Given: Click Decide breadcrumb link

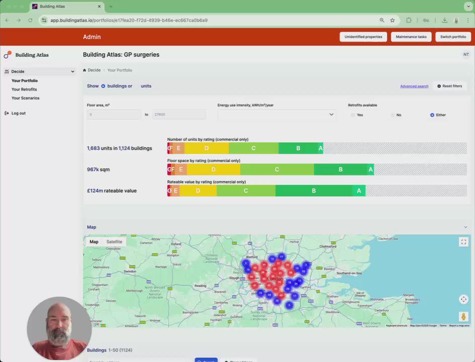Looking at the screenshot, I should point(94,70).
